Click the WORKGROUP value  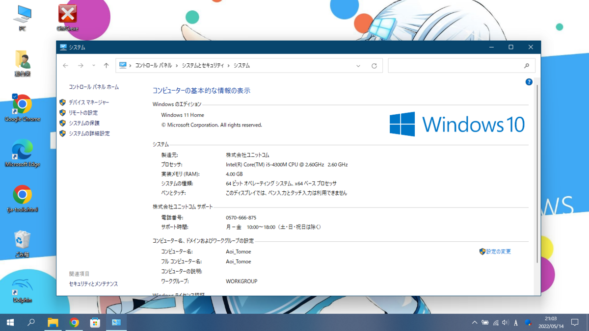pos(241,281)
